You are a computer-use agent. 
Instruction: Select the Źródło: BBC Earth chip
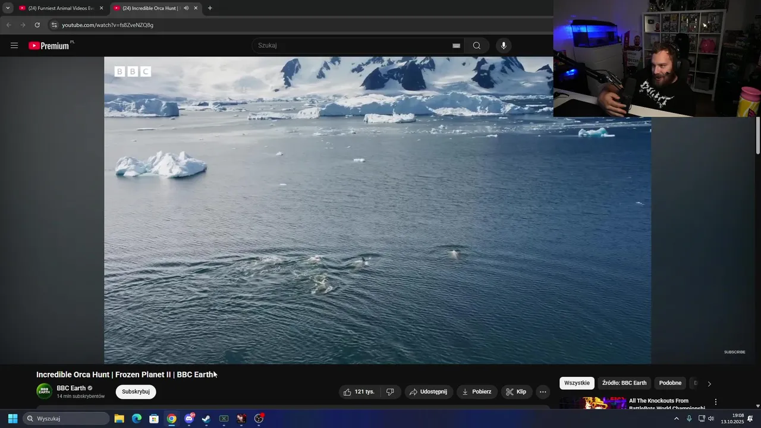click(624, 383)
